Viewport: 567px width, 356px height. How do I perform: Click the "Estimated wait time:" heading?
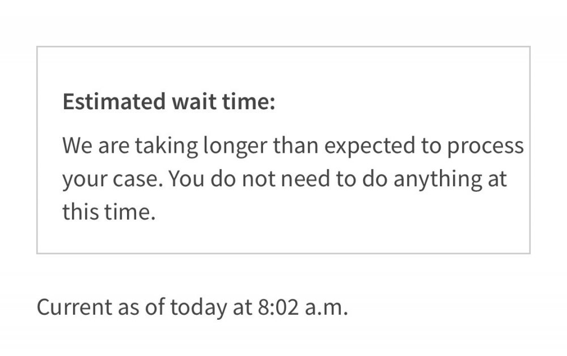click(169, 101)
